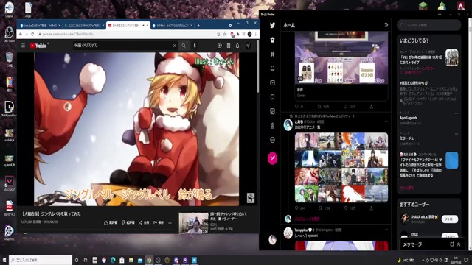Click the Chrome address bar URL
The image size is (472, 265).
click(x=68, y=35)
